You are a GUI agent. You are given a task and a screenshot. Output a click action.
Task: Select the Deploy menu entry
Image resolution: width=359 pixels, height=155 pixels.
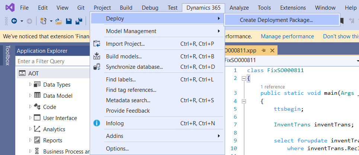click(157, 18)
